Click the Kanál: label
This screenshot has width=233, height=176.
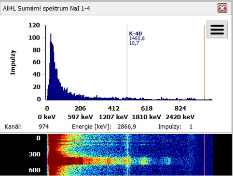tap(13, 127)
